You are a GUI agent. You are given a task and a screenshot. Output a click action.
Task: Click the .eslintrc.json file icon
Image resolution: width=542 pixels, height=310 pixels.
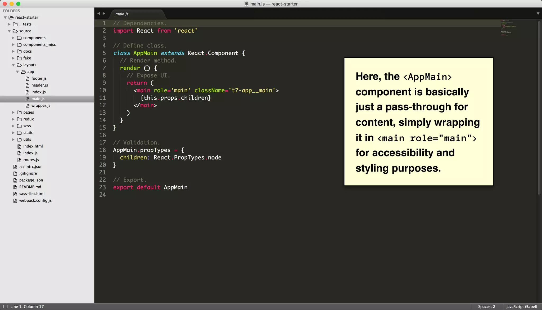point(15,167)
